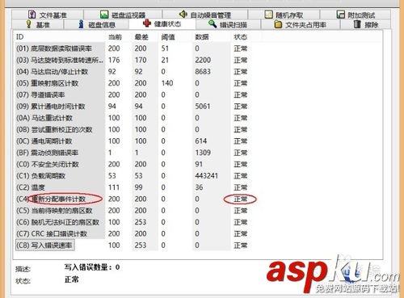Viewport: 404px width, 298px height.
Task: Click current value 111 in 温度 row
Action: point(114,187)
